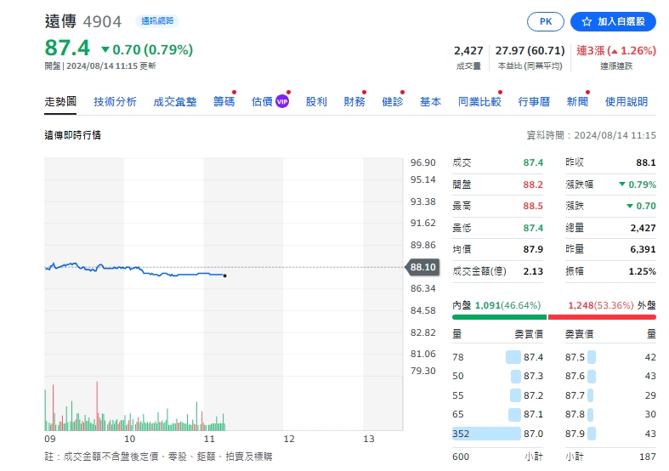Click the 成交量 2,427 value in header

468,51
